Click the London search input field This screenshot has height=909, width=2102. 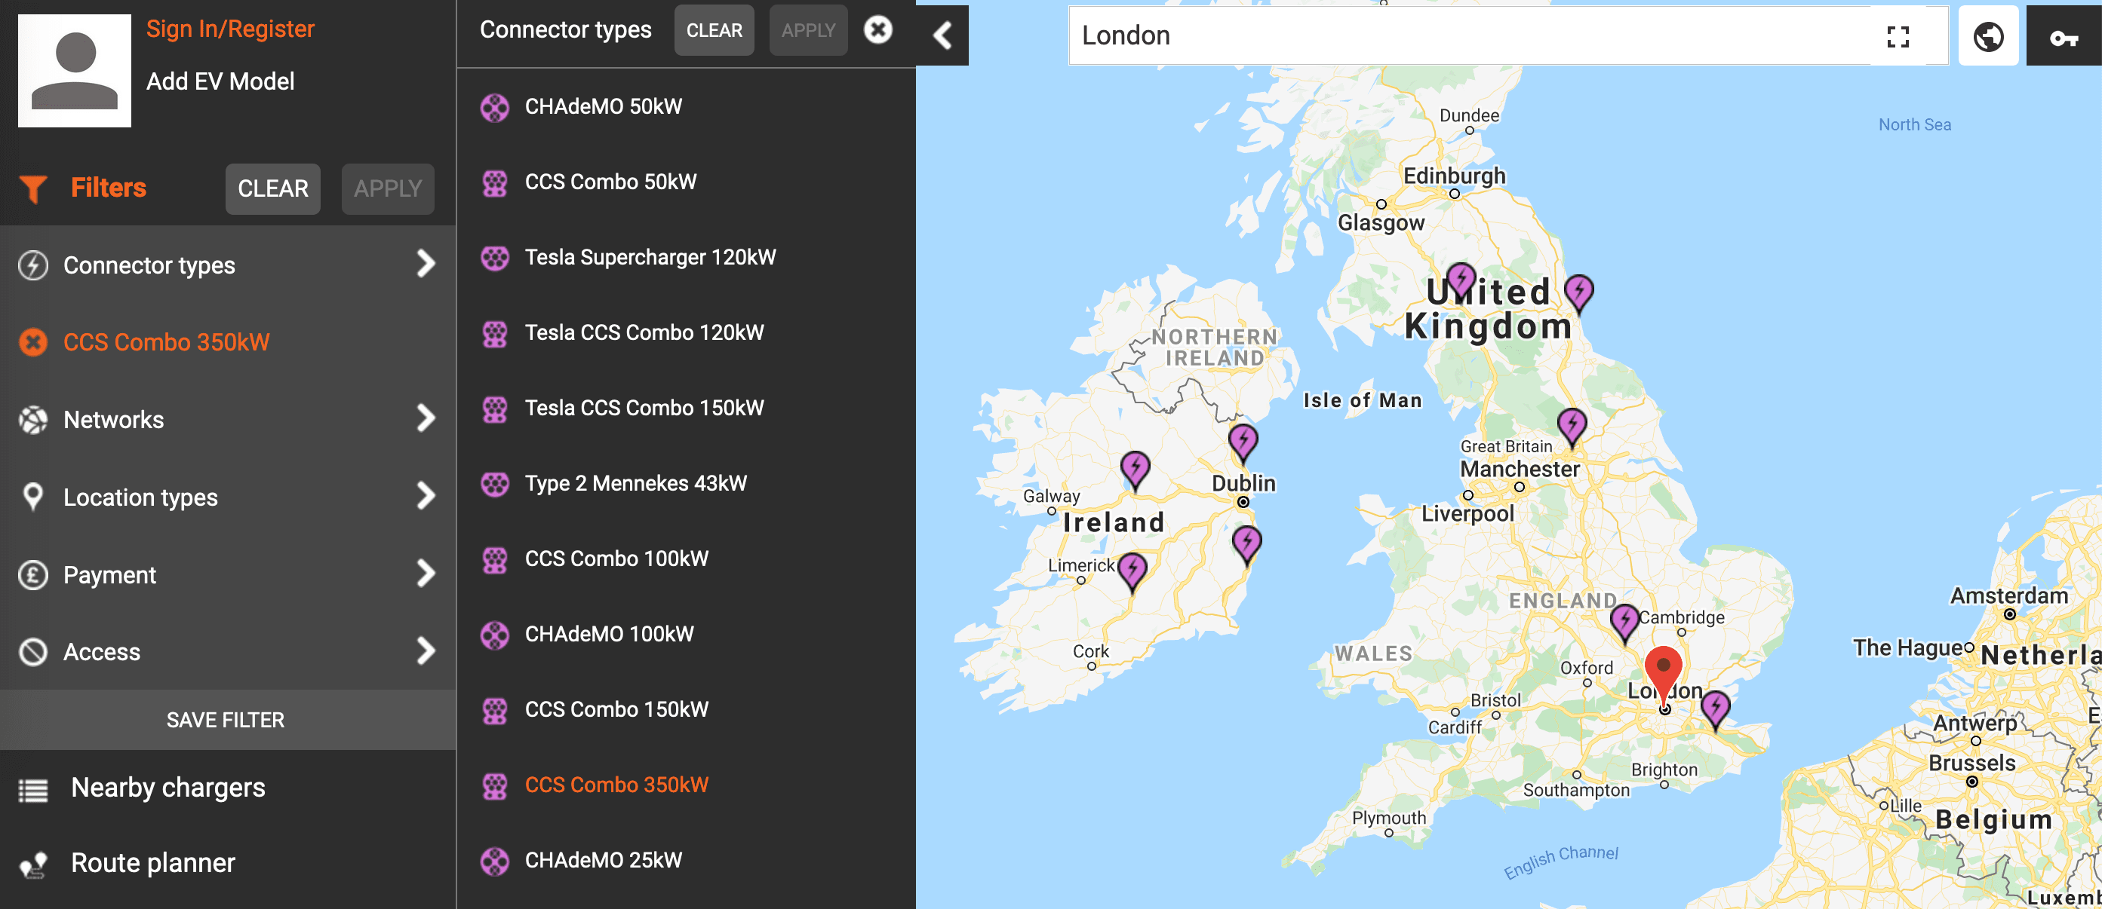coord(1469,36)
